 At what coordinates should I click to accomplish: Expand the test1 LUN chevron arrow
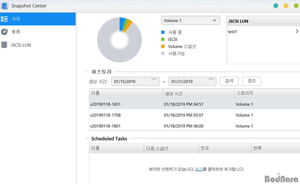point(296,31)
